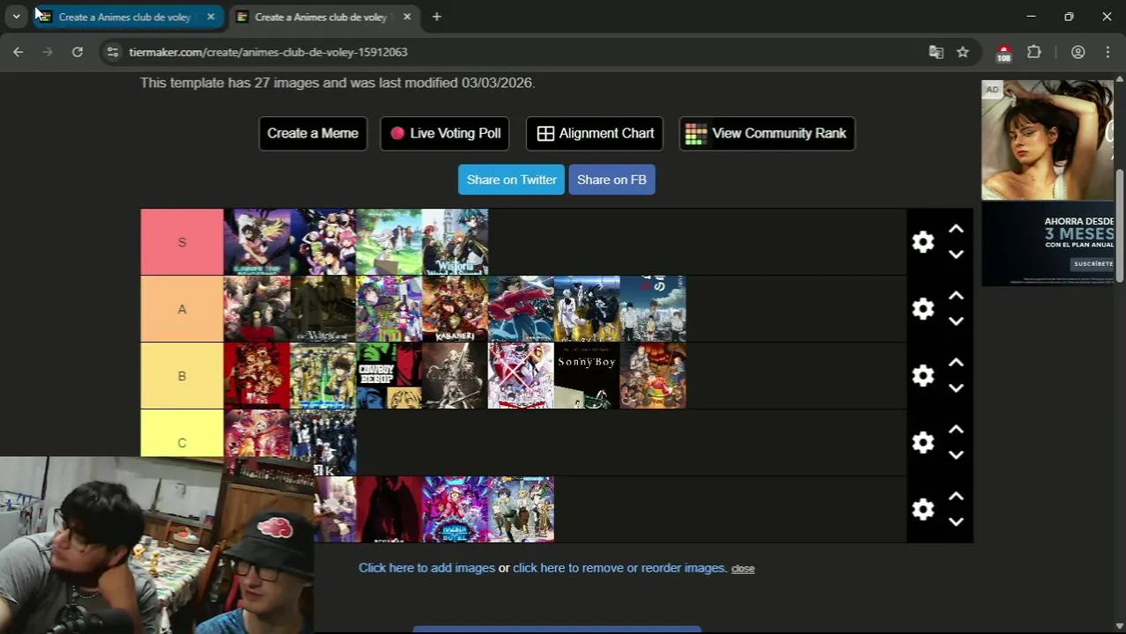Image resolution: width=1126 pixels, height=634 pixels.
Task: Move A tier row down
Action: [956, 321]
